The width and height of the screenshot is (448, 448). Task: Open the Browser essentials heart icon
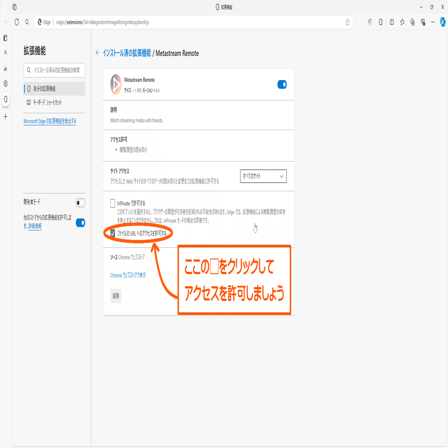pyautogui.click(x=423, y=22)
